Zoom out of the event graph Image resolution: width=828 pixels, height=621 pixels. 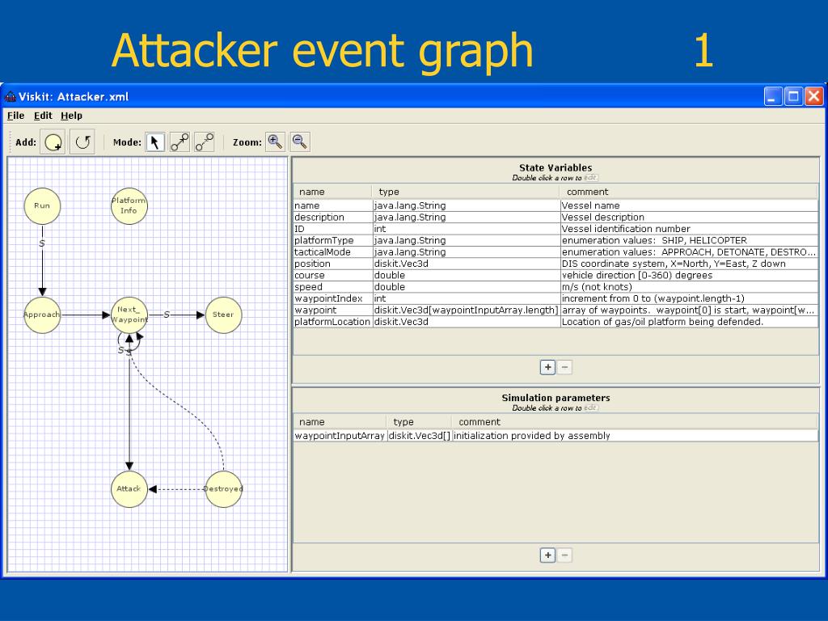(x=299, y=142)
